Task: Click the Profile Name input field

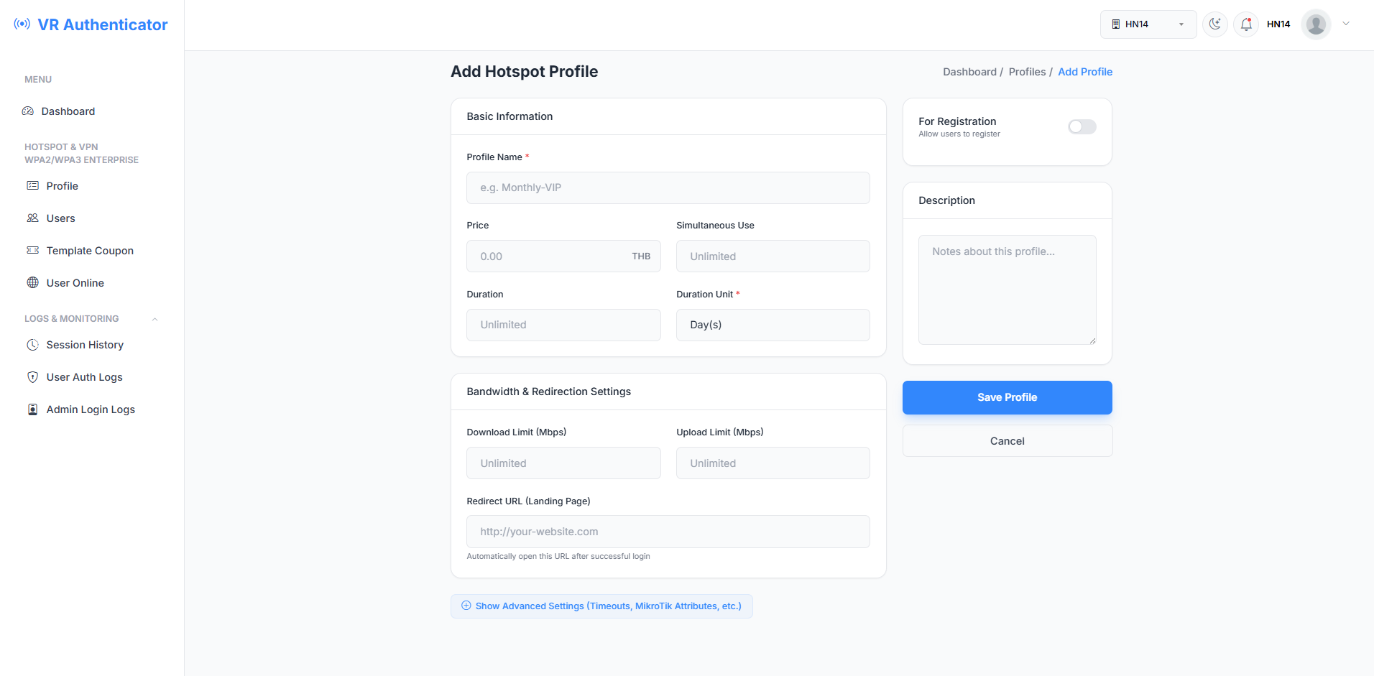Action: 668,187
